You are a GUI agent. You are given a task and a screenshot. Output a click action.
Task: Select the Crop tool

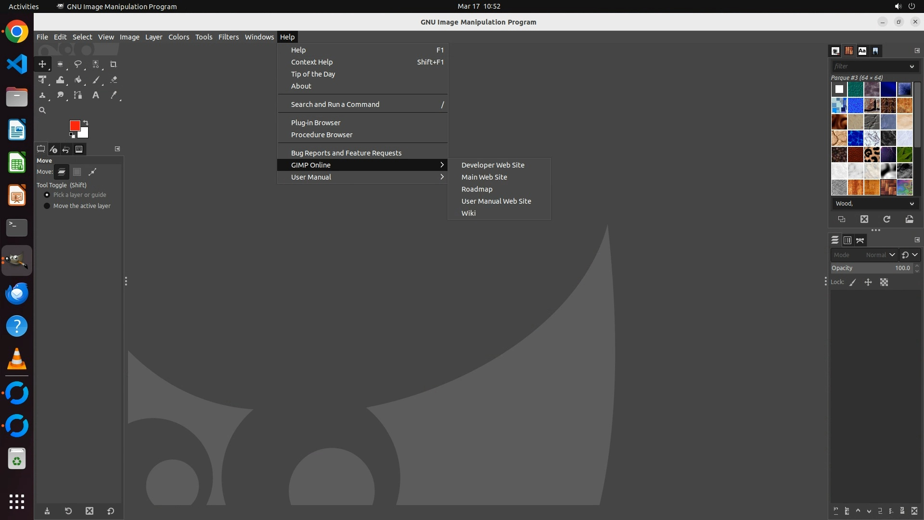(114, 64)
